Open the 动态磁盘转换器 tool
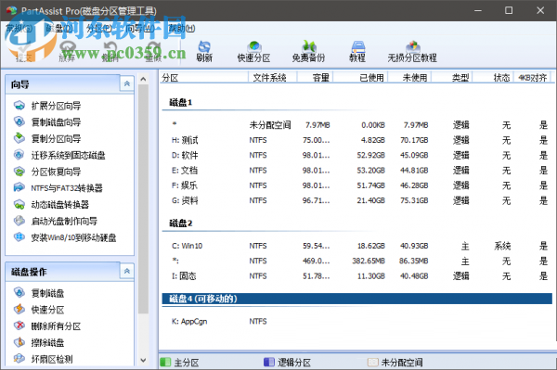This screenshot has width=557, height=370. pyautogui.click(x=59, y=205)
